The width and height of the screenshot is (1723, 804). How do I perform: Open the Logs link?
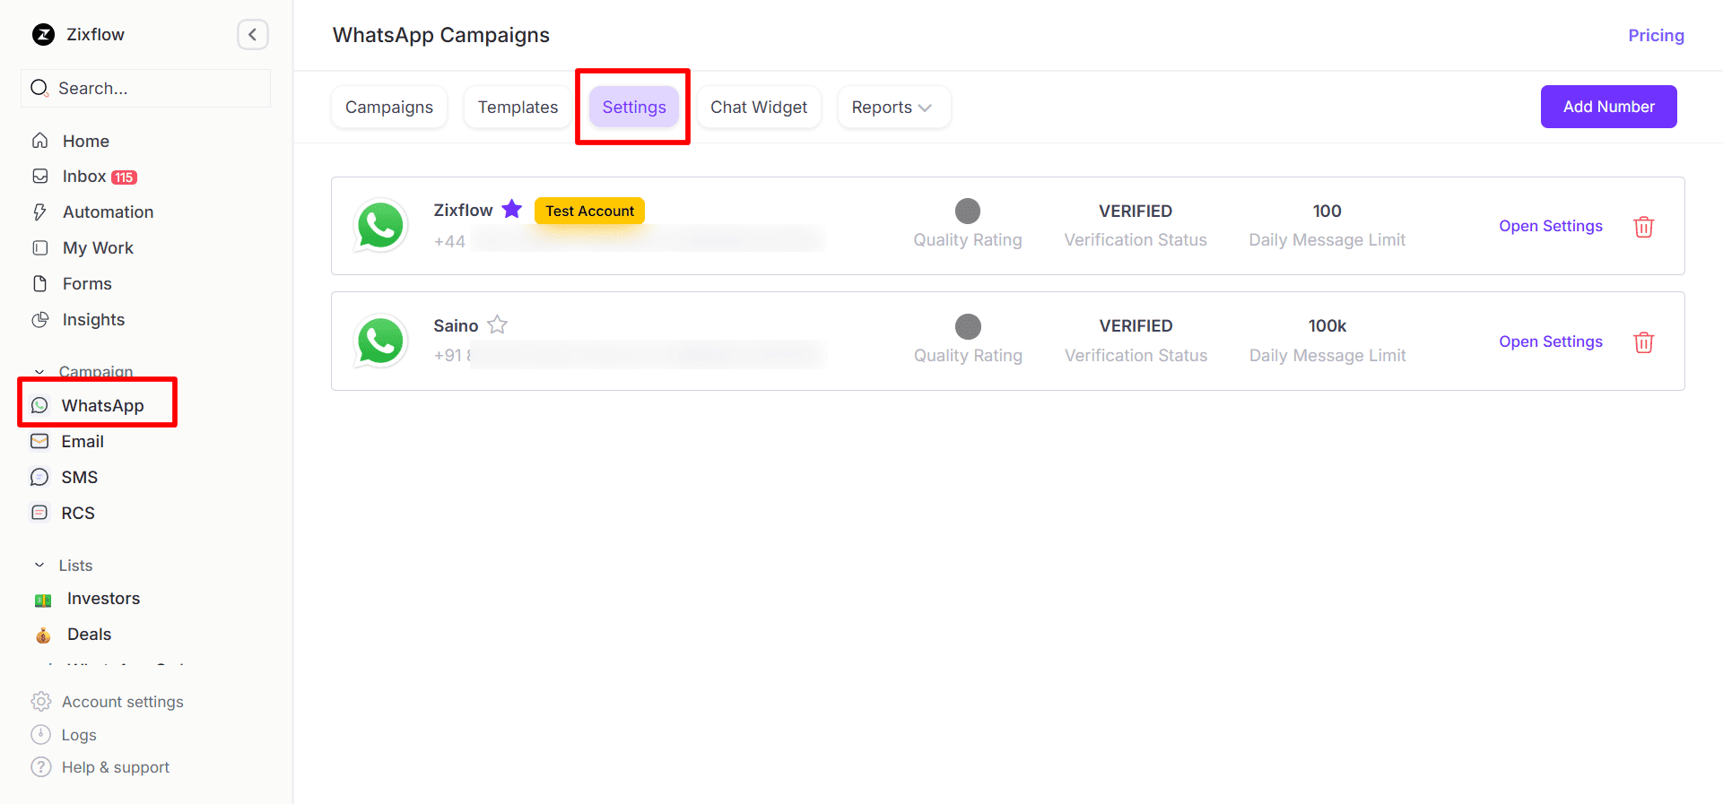point(79,735)
